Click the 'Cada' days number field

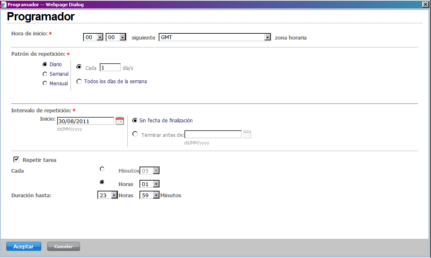[110, 67]
